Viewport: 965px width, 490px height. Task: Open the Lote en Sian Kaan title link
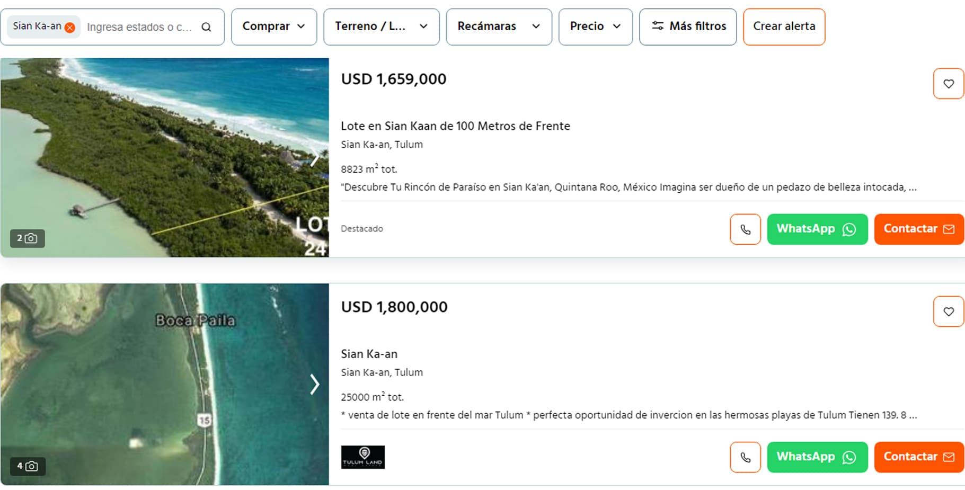pos(455,126)
